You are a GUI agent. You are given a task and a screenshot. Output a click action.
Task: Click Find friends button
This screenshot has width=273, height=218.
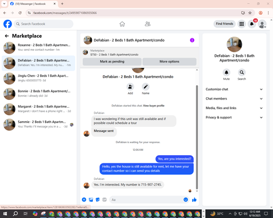click(224, 24)
